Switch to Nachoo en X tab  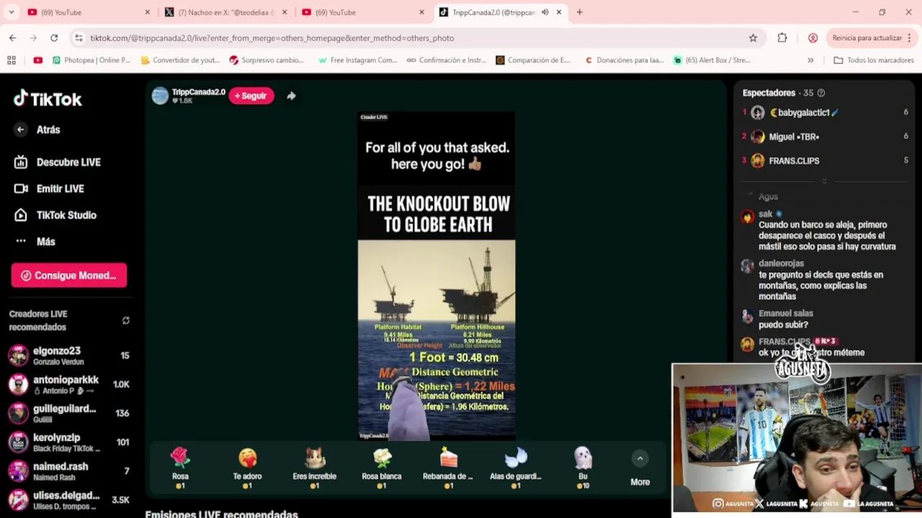click(x=225, y=12)
